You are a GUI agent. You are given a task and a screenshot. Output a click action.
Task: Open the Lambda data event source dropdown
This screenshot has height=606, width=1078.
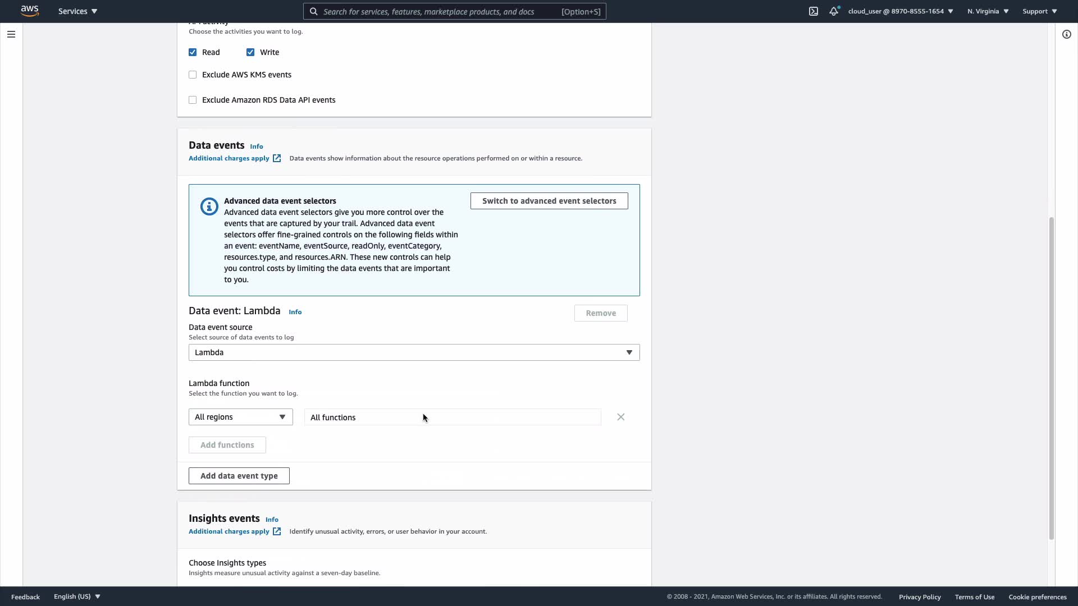point(414,352)
